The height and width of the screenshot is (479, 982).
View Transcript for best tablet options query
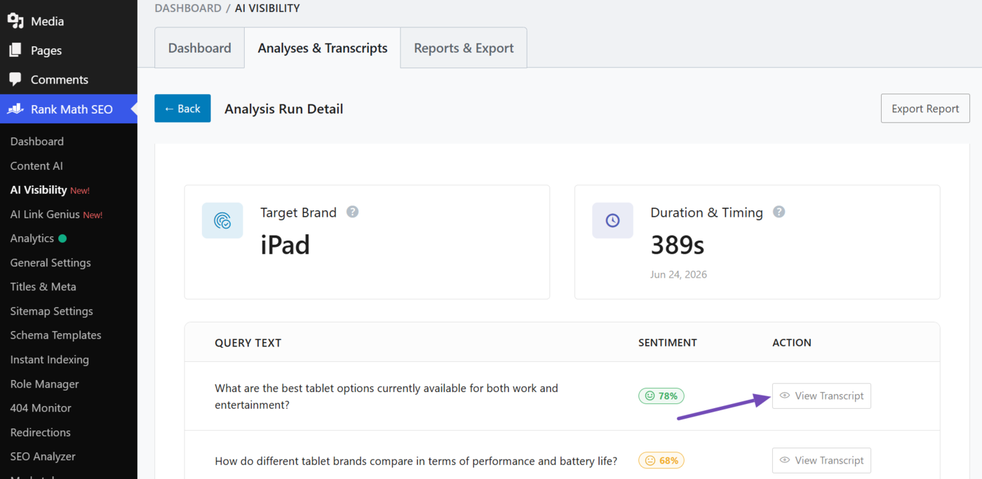tap(821, 396)
